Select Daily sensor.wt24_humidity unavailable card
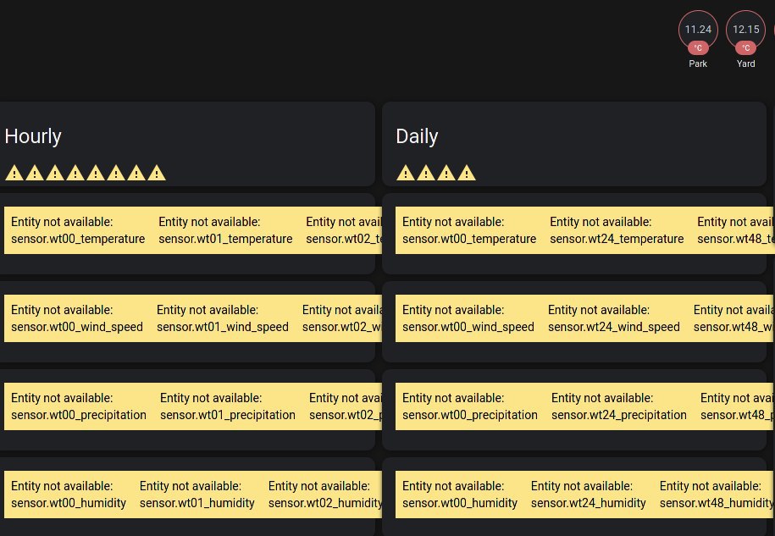Screen dimensions: 775x536 click(589, 495)
